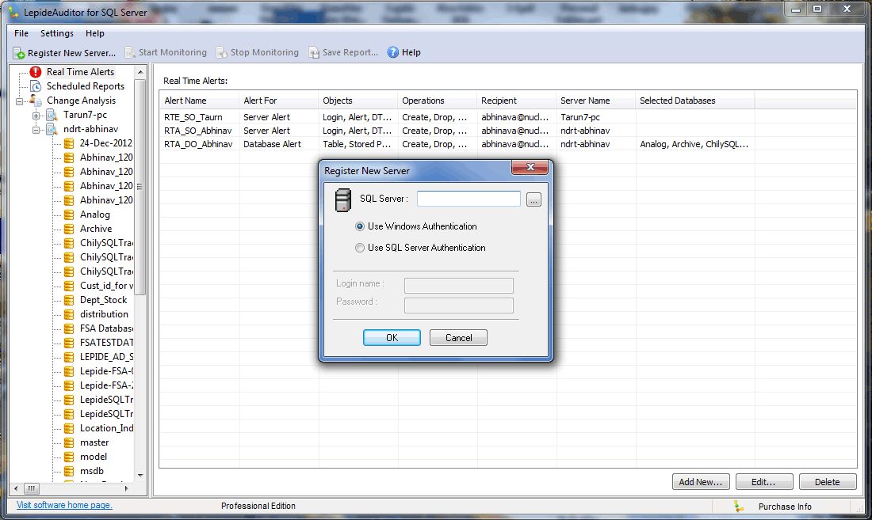Click tree panel scroll up arrow
The image size is (872, 520).
(x=140, y=72)
